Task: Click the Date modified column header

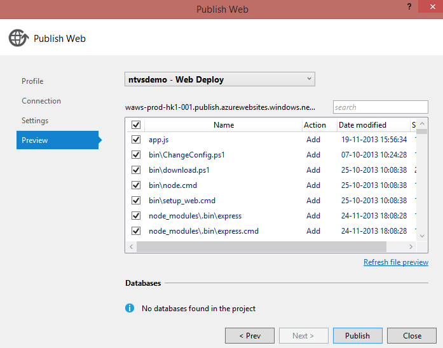Action: [x=374, y=124]
